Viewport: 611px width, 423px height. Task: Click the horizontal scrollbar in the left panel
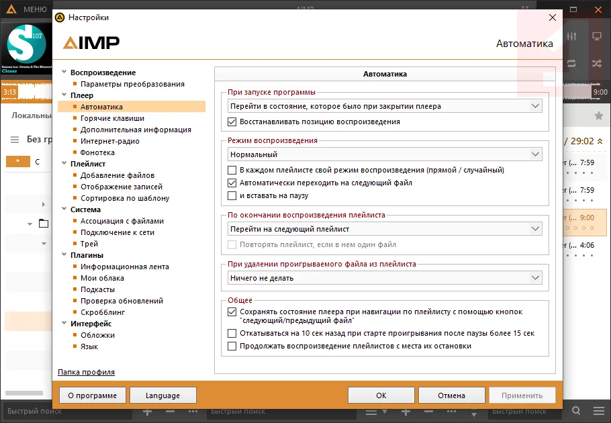pos(24,393)
